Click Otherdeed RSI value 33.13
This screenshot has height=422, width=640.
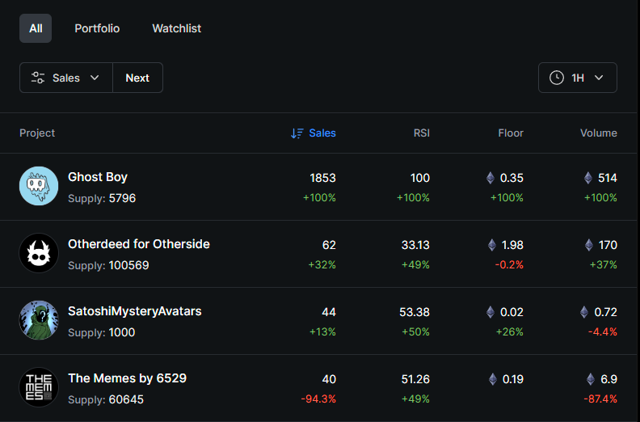pyautogui.click(x=415, y=245)
